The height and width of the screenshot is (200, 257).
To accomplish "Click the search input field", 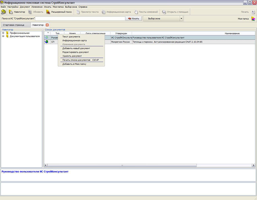I will [80, 19].
